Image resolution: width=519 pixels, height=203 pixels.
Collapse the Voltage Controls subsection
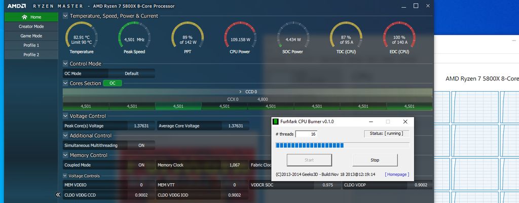pos(65,176)
